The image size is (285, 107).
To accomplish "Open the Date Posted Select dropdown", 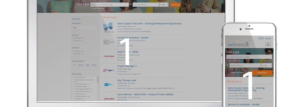I will 85,28.
